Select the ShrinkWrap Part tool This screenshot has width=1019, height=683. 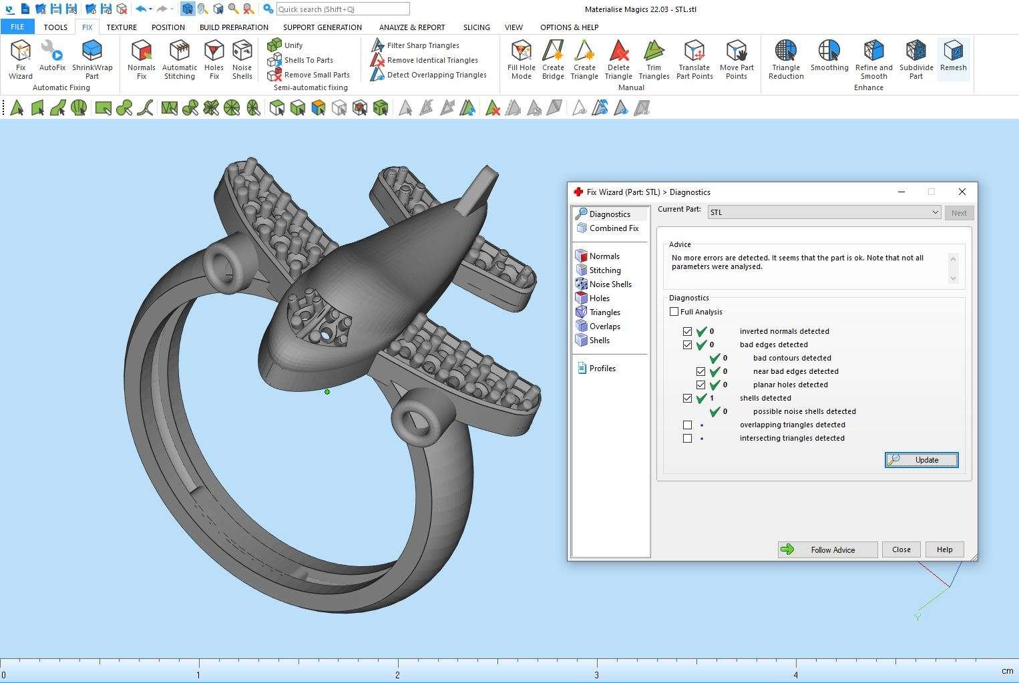click(92, 59)
